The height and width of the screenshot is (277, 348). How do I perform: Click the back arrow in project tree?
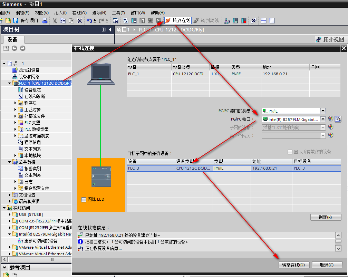coord(14,48)
